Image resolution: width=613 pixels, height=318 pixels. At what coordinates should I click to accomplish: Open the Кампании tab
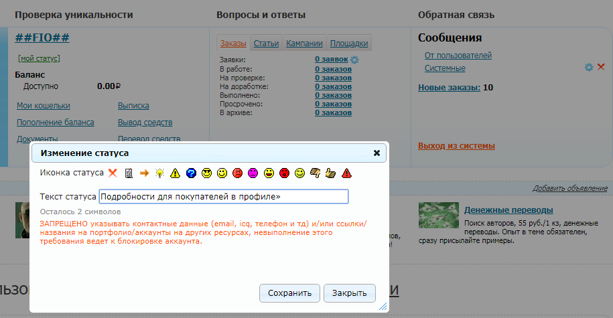pyautogui.click(x=304, y=44)
